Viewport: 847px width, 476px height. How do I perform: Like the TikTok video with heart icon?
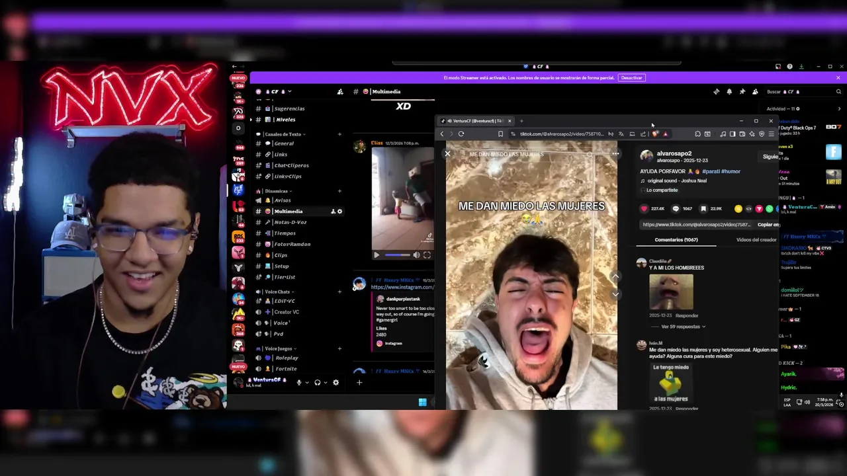[644, 209]
